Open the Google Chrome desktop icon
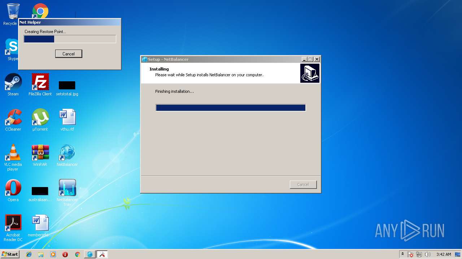Image resolution: width=462 pixels, height=259 pixels. (40, 11)
